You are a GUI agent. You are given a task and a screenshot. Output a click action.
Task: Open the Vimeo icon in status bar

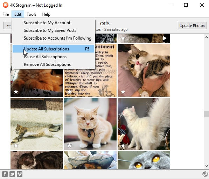[x=20, y=174]
